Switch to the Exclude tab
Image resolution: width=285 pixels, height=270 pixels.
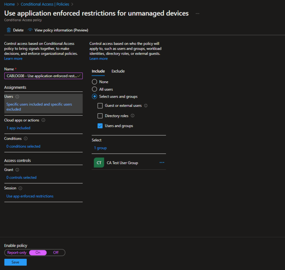point(118,71)
